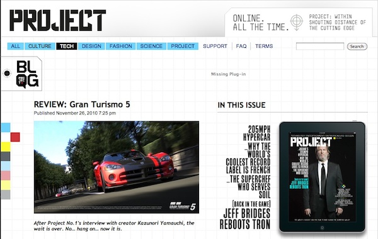This screenshot has height=239, width=378.
Task: Select the TECH category tab
Action: coord(67,46)
